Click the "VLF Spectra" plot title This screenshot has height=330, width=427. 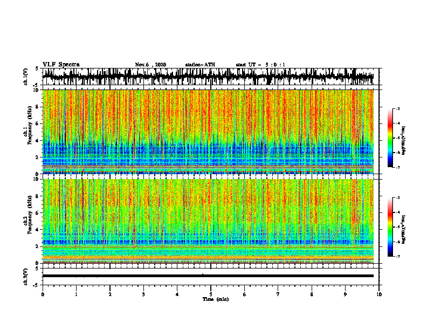61,65
